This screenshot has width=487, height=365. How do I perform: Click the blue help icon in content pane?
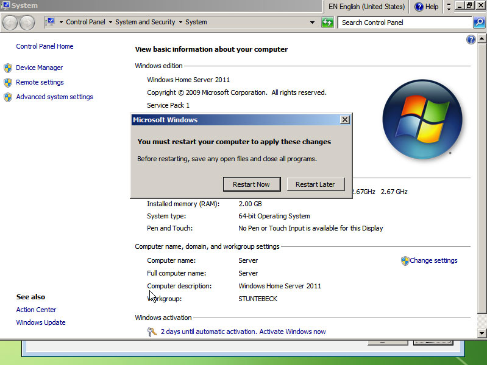point(471,40)
